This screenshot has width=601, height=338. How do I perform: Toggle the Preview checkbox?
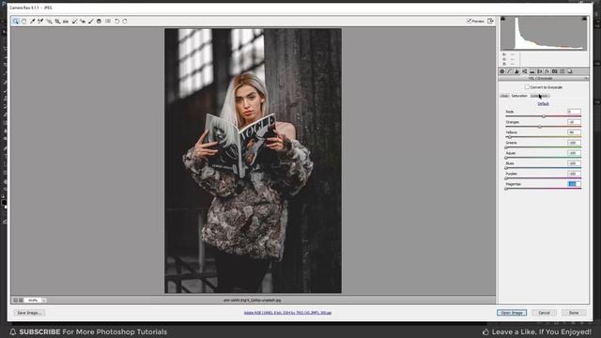click(469, 21)
